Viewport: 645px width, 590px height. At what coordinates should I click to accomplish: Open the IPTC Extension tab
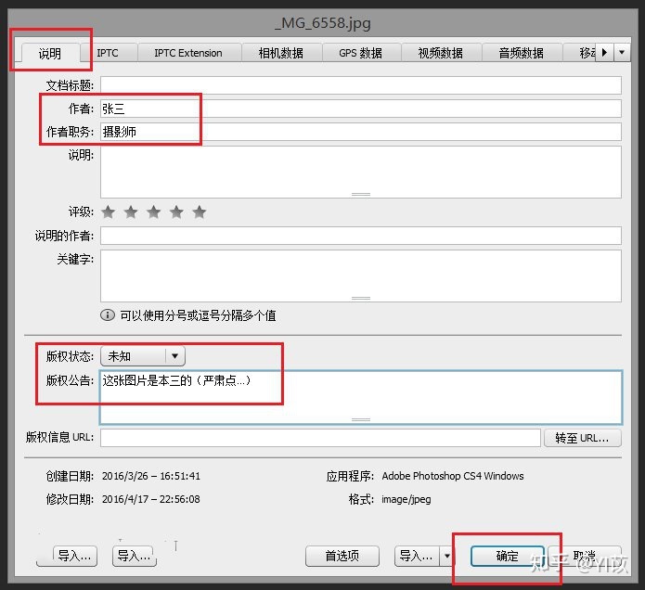pos(188,53)
